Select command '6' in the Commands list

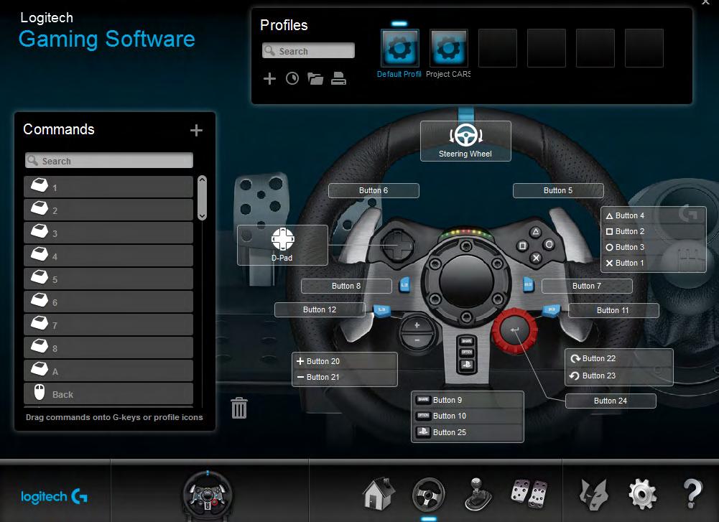point(108,302)
